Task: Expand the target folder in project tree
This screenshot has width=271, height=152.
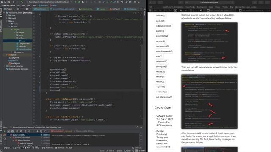Action: click(x=7, y=55)
